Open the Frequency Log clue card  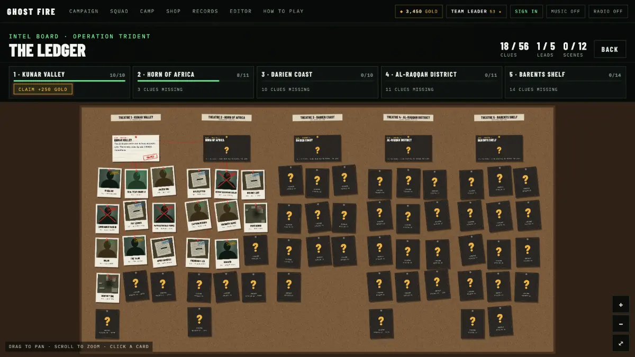click(198, 253)
